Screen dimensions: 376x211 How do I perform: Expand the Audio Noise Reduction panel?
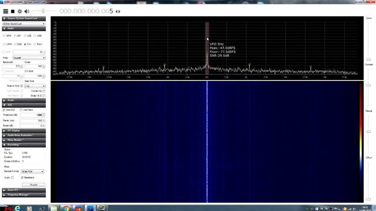[23, 135]
